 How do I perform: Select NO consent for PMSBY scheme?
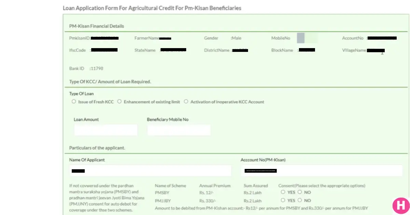(299, 192)
